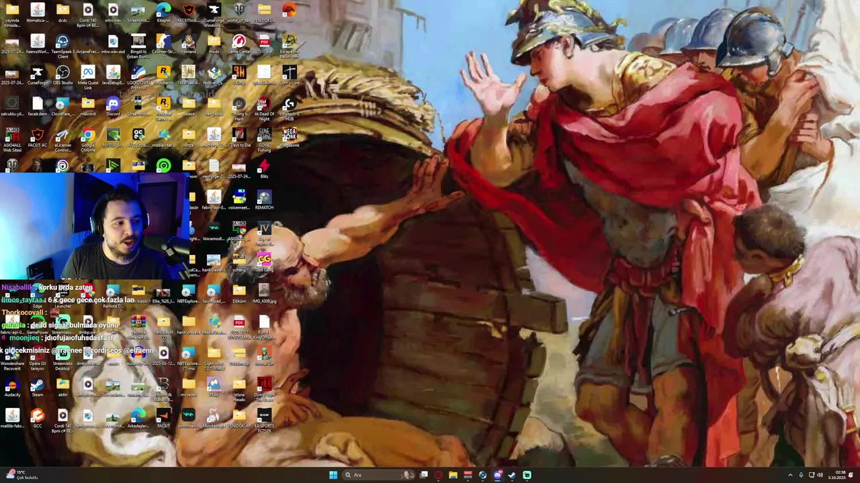Launch the Norland desktop icon

[189, 44]
